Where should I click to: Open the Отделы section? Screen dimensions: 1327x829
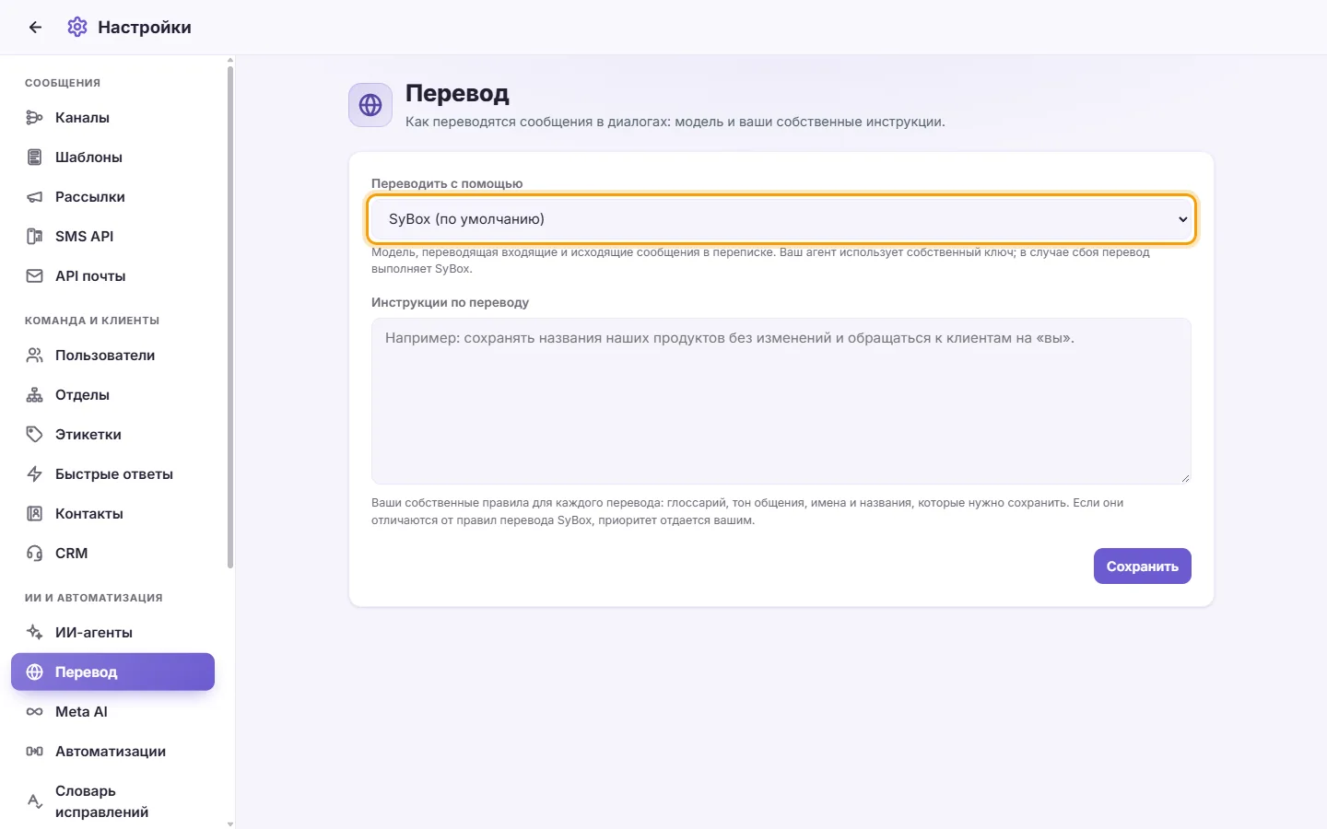pyautogui.click(x=112, y=395)
